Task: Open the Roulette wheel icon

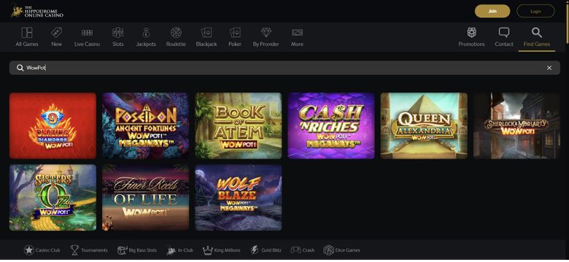Action: click(176, 33)
